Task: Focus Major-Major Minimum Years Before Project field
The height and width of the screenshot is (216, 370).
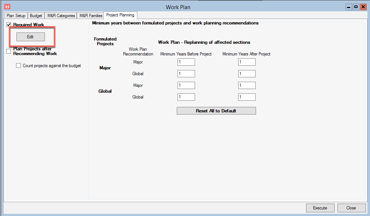Action: pyautogui.click(x=186, y=62)
